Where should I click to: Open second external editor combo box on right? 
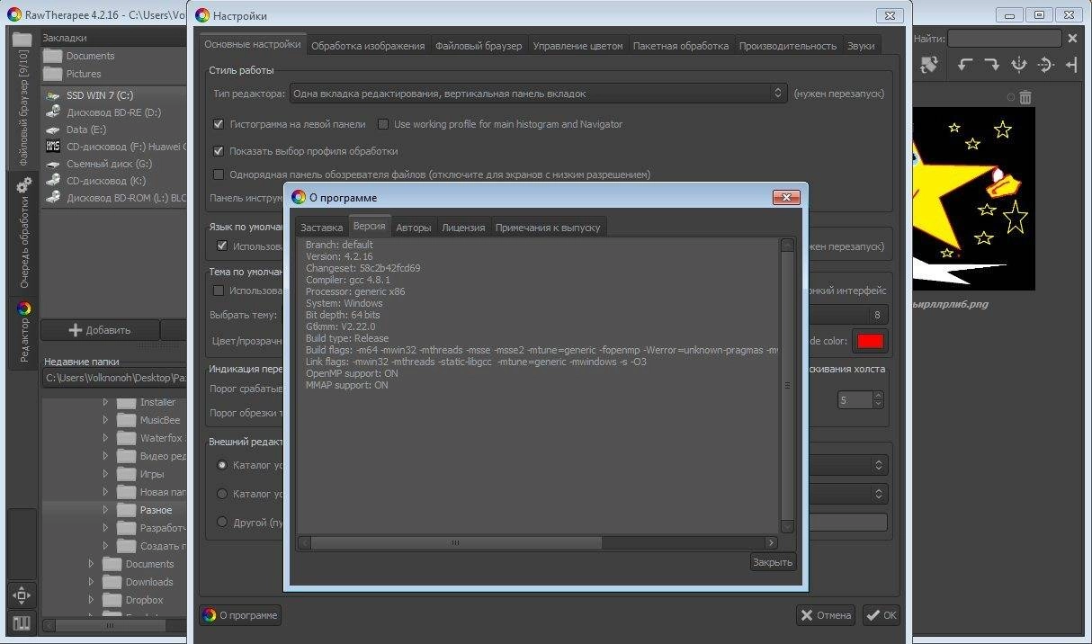click(848, 494)
